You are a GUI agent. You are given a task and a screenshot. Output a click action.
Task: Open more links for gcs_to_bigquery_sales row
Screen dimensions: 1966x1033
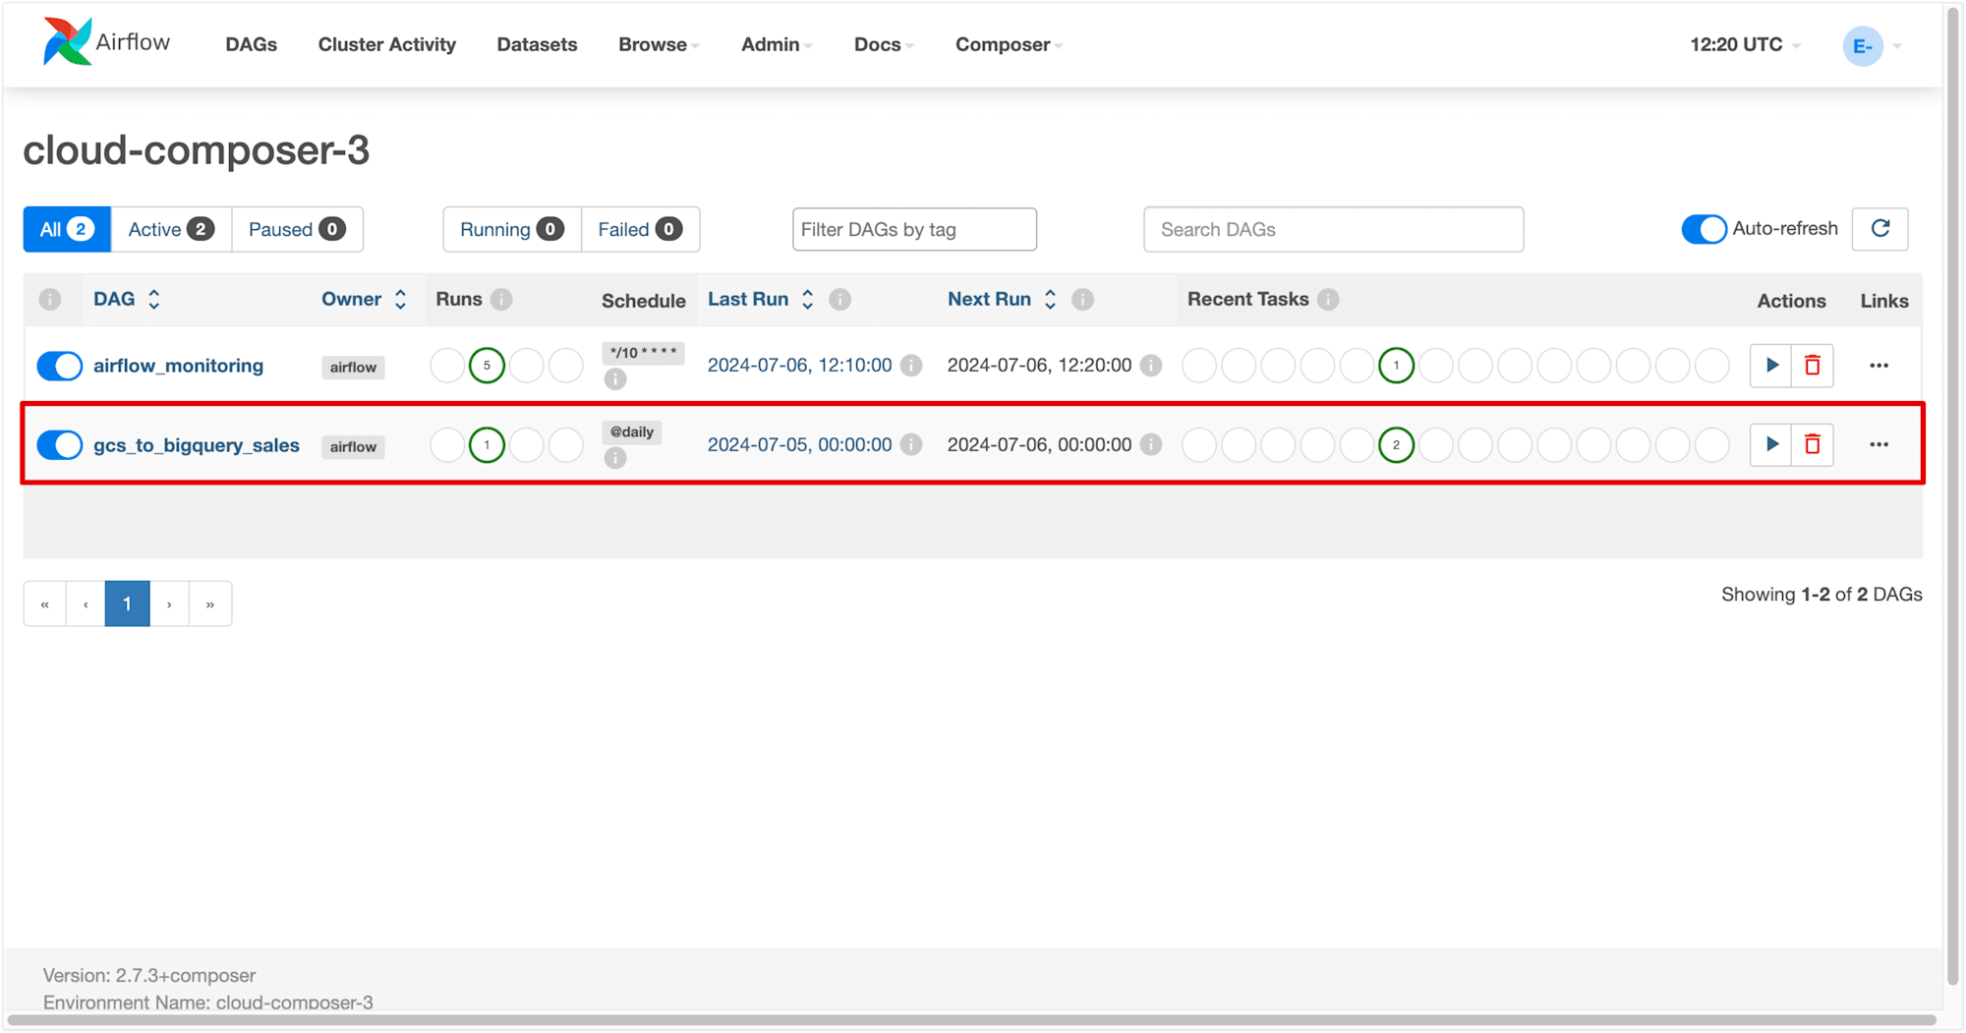click(1879, 444)
